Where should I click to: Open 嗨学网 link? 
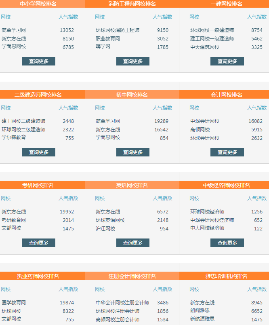coord(103,46)
